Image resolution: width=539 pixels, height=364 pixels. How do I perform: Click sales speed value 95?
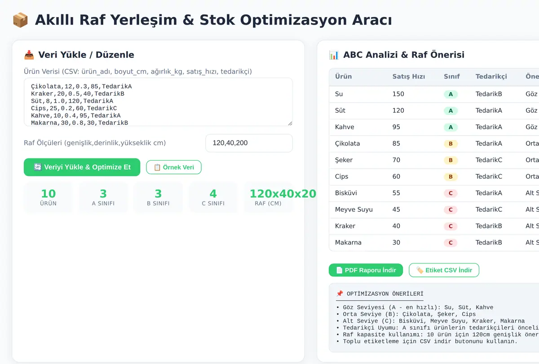click(396, 127)
